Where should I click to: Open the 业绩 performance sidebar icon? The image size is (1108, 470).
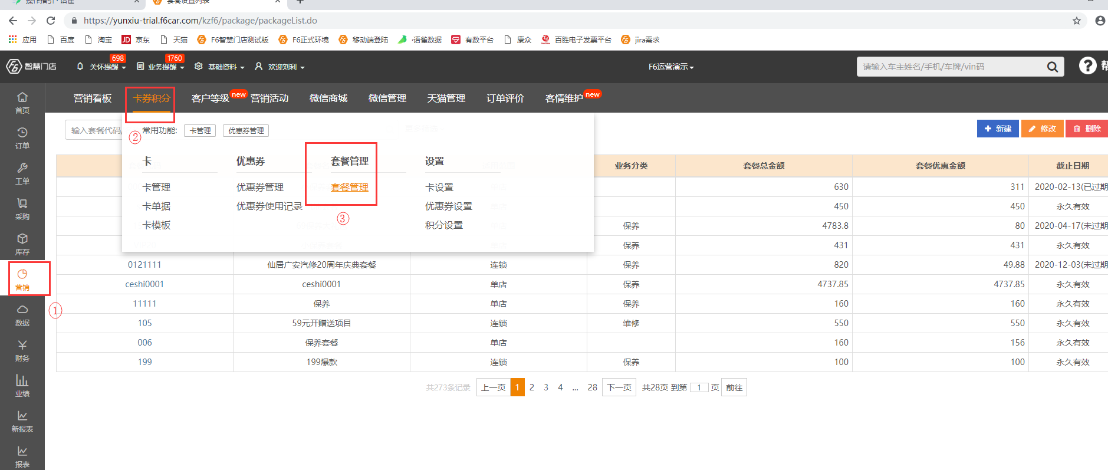click(22, 386)
